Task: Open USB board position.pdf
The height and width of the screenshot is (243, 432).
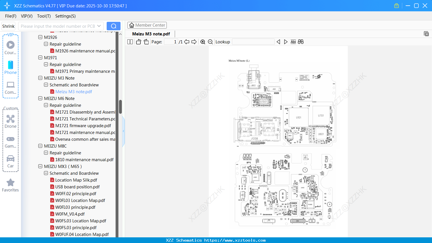Action: pyautogui.click(x=75, y=187)
